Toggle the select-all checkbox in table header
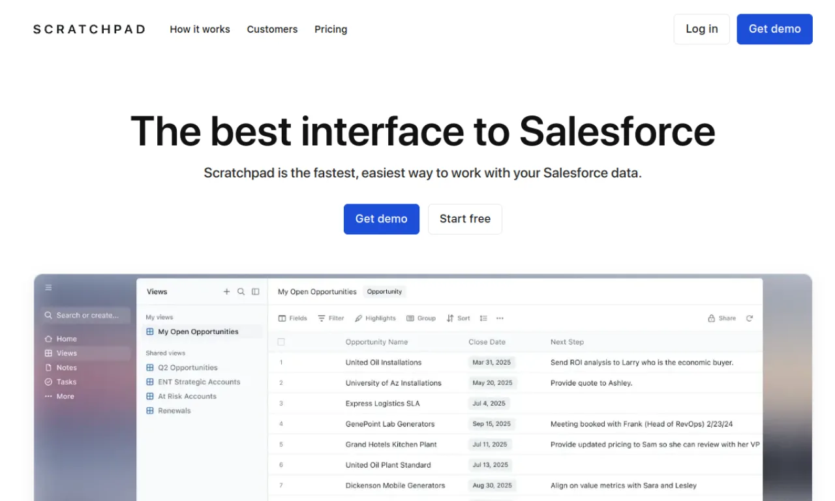 click(281, 342)
